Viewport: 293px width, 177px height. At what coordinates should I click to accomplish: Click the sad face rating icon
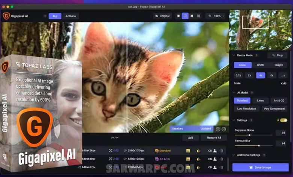224,129
